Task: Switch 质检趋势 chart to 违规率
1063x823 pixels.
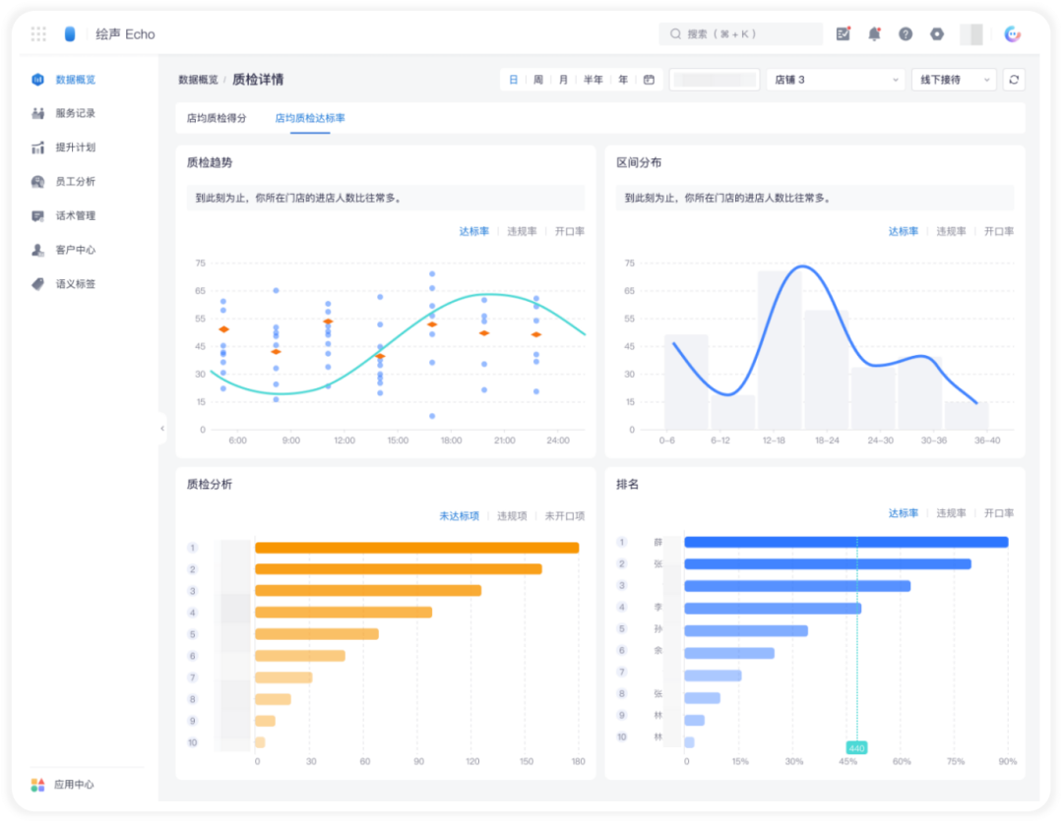Action: tap(522, 232)
